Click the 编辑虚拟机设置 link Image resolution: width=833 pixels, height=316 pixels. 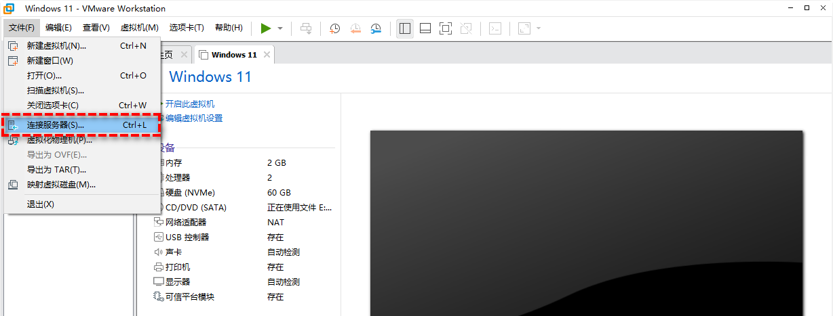pos(194,118)
